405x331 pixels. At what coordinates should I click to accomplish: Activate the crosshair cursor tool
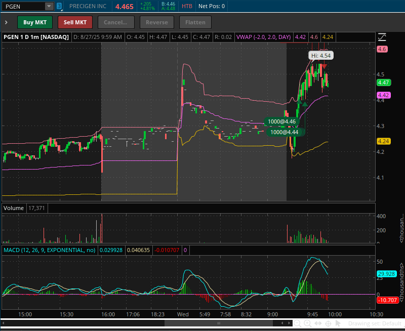click(x=328, y=323)
